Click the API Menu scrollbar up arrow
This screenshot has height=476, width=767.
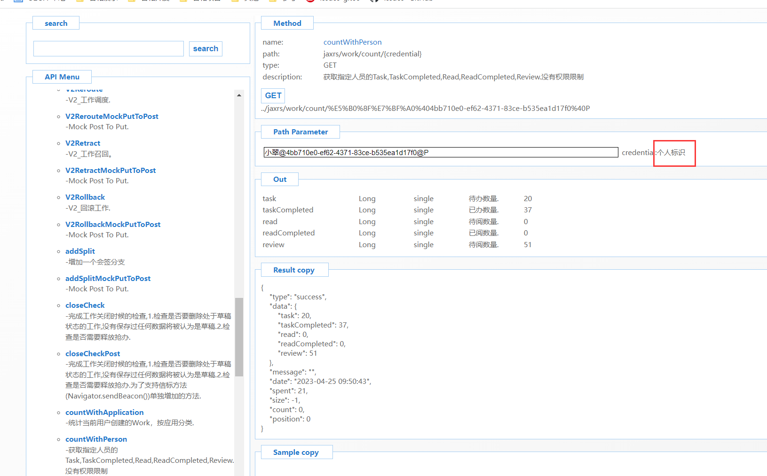pyautogui.click(x=239, y=95)
